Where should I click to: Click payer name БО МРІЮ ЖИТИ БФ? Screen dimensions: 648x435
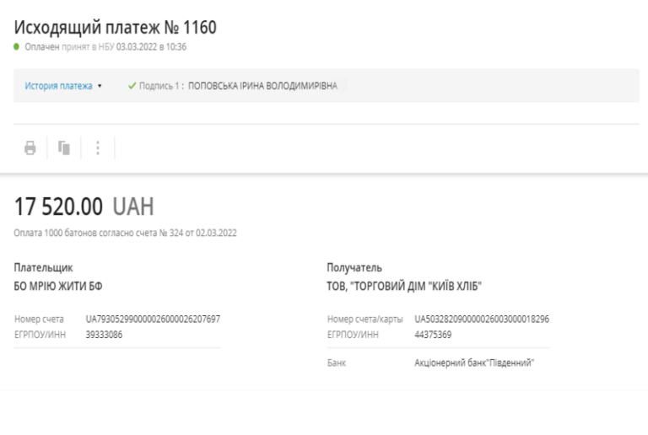(58, 286)
